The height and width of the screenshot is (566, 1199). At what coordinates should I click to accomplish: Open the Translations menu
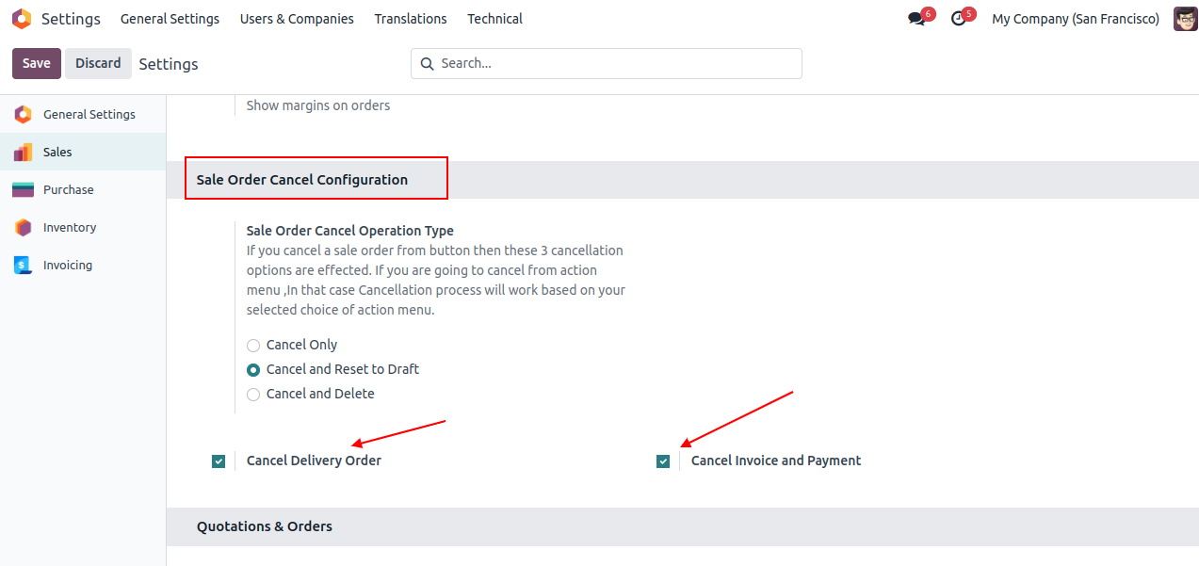(x=411, y=19)
